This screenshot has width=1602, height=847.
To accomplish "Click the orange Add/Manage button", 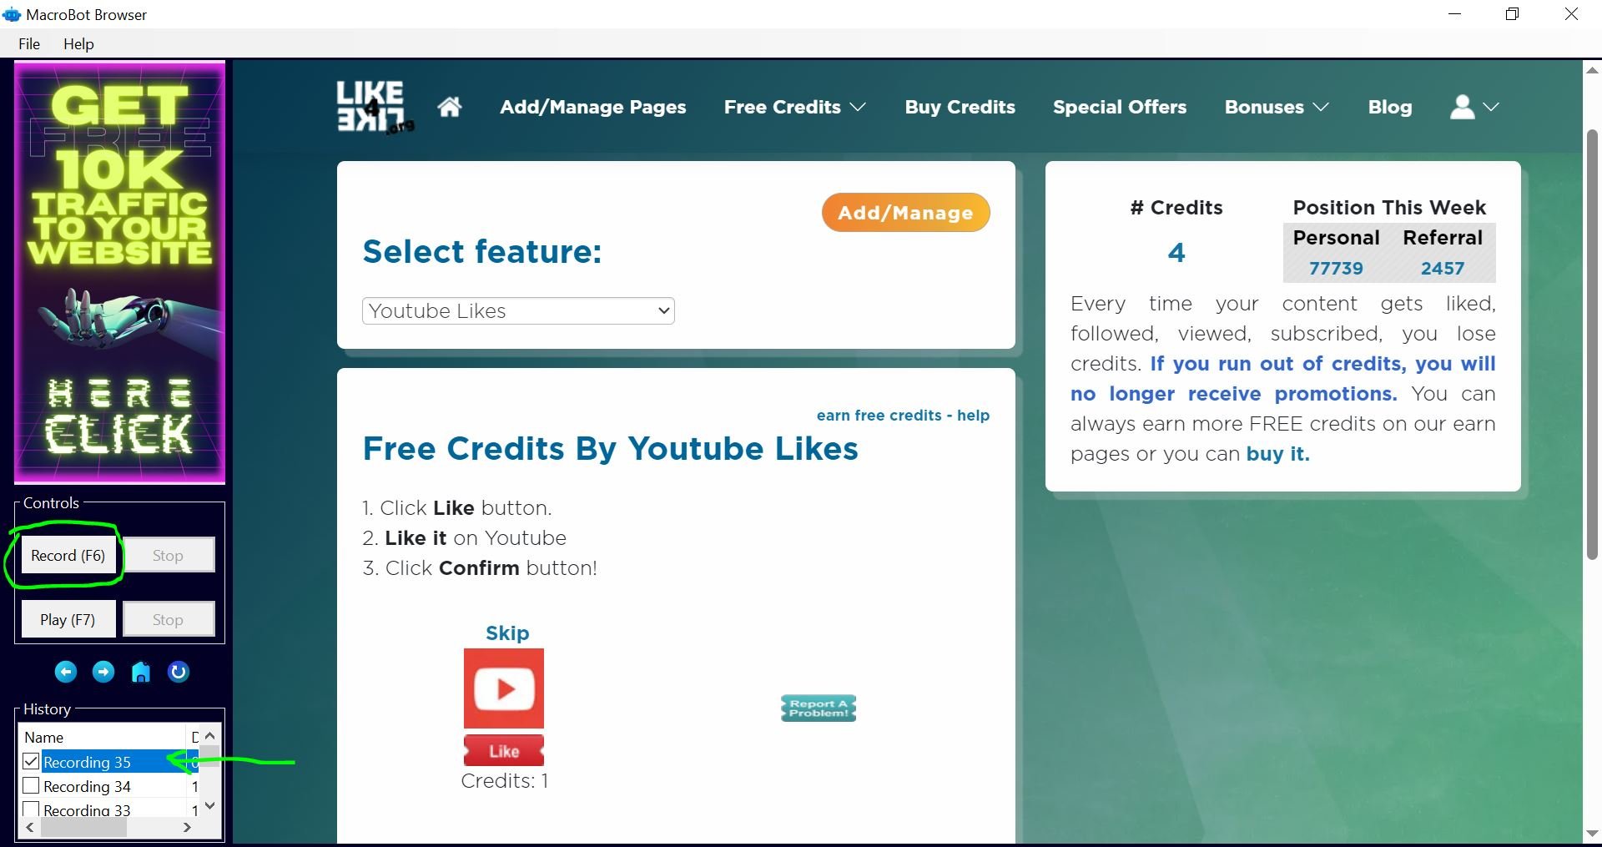I will 906,213.
